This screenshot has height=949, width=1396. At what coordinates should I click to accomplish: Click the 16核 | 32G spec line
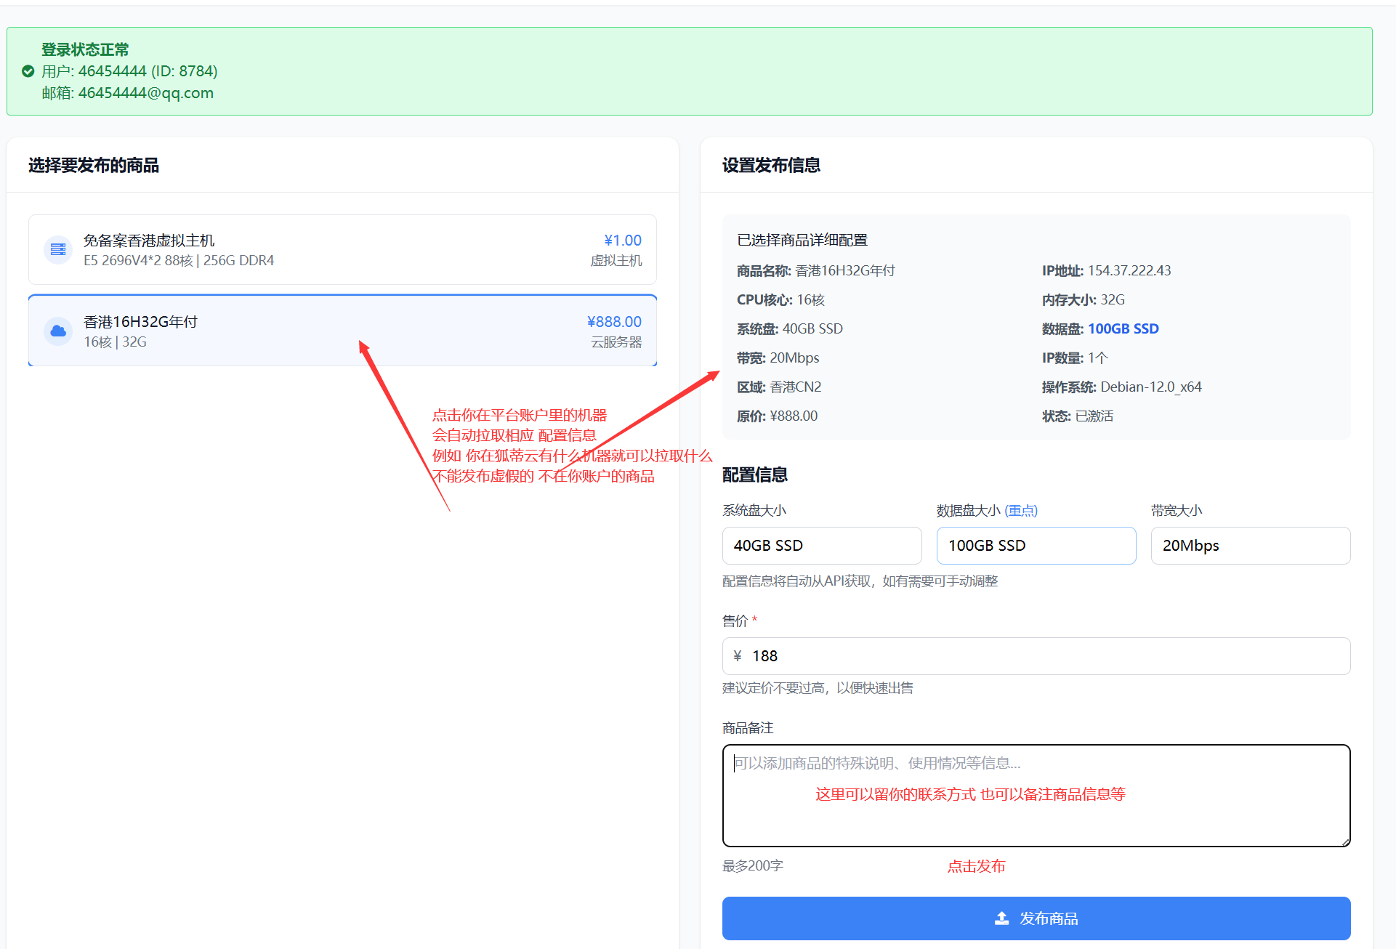[115, 342]
